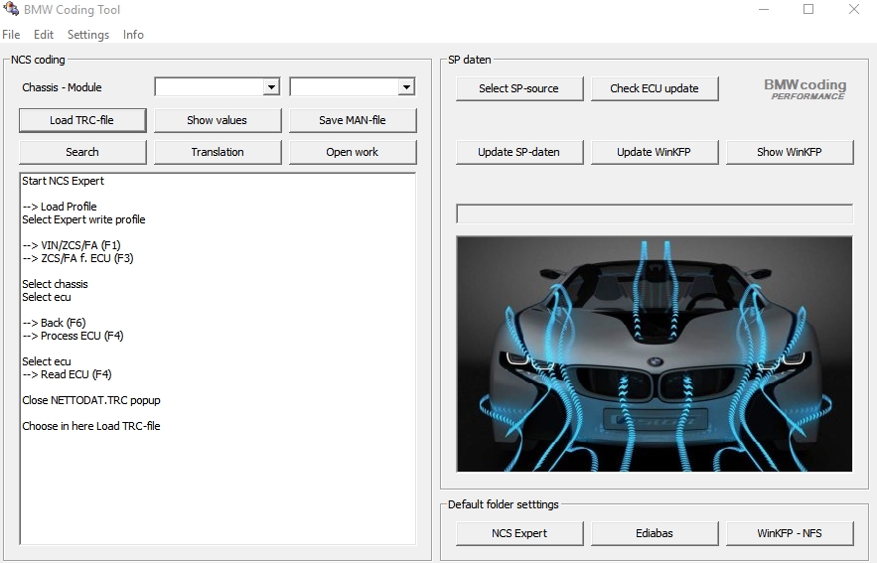Click inside the NCS coding instructions text area

coord(218,477)
